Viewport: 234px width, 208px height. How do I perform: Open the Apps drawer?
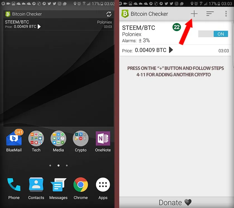point(103,189)
